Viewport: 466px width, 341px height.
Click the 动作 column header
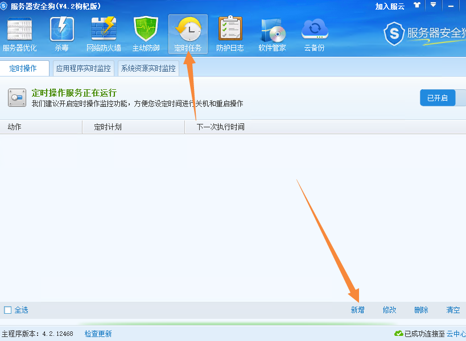[41, 127]
